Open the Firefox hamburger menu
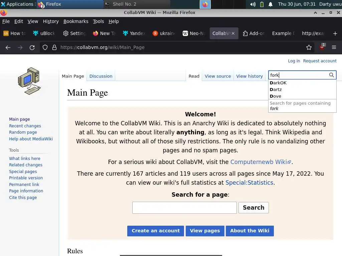Image resolution: width=342 pixels, height=256 pixels. coord(334,47)
